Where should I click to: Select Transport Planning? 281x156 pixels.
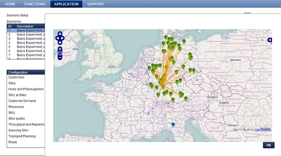pyautogui.click(x=22, y=136)
